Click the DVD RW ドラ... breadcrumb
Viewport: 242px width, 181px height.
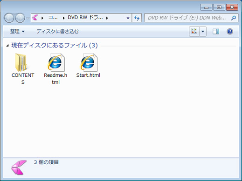tap(85, 18)
